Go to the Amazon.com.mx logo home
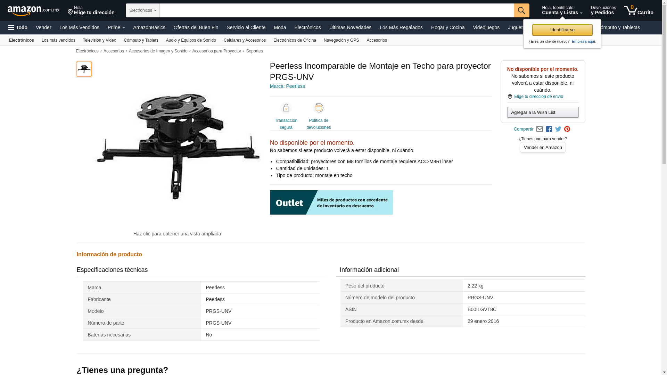Viewport: 667px width, 375px height. [33, 11]
